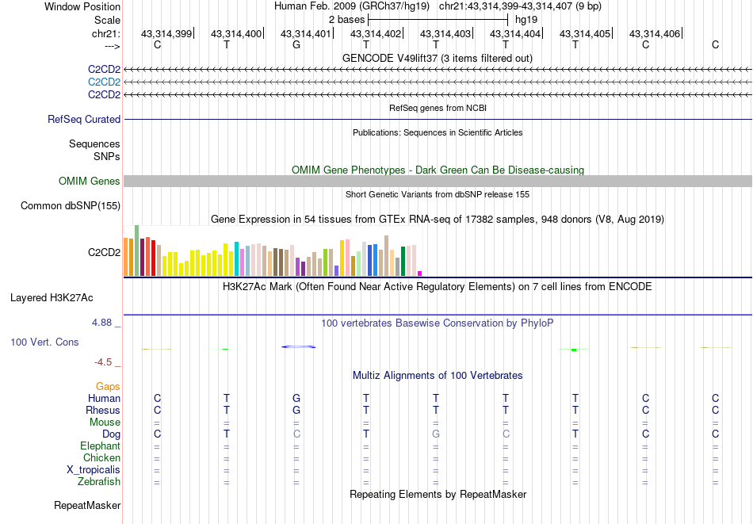The width and height of the screenshot is (753, 524).
Task: Click Layered H3K27Ac track label
Action: [52, 298]
